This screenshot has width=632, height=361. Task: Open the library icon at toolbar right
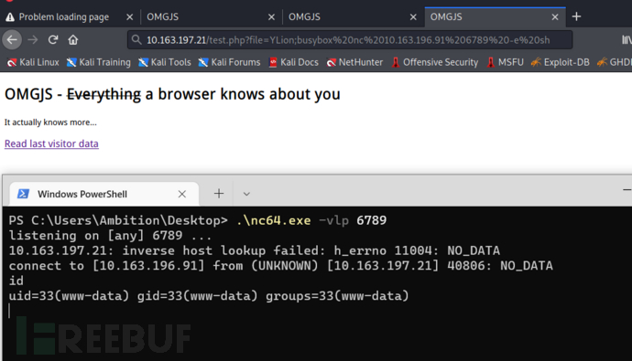pyautogui.click(x=627, y=40)
